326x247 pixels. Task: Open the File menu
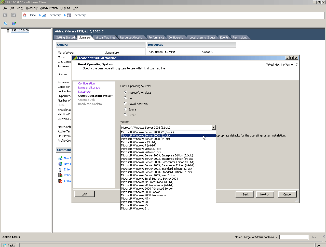point(5,8)
